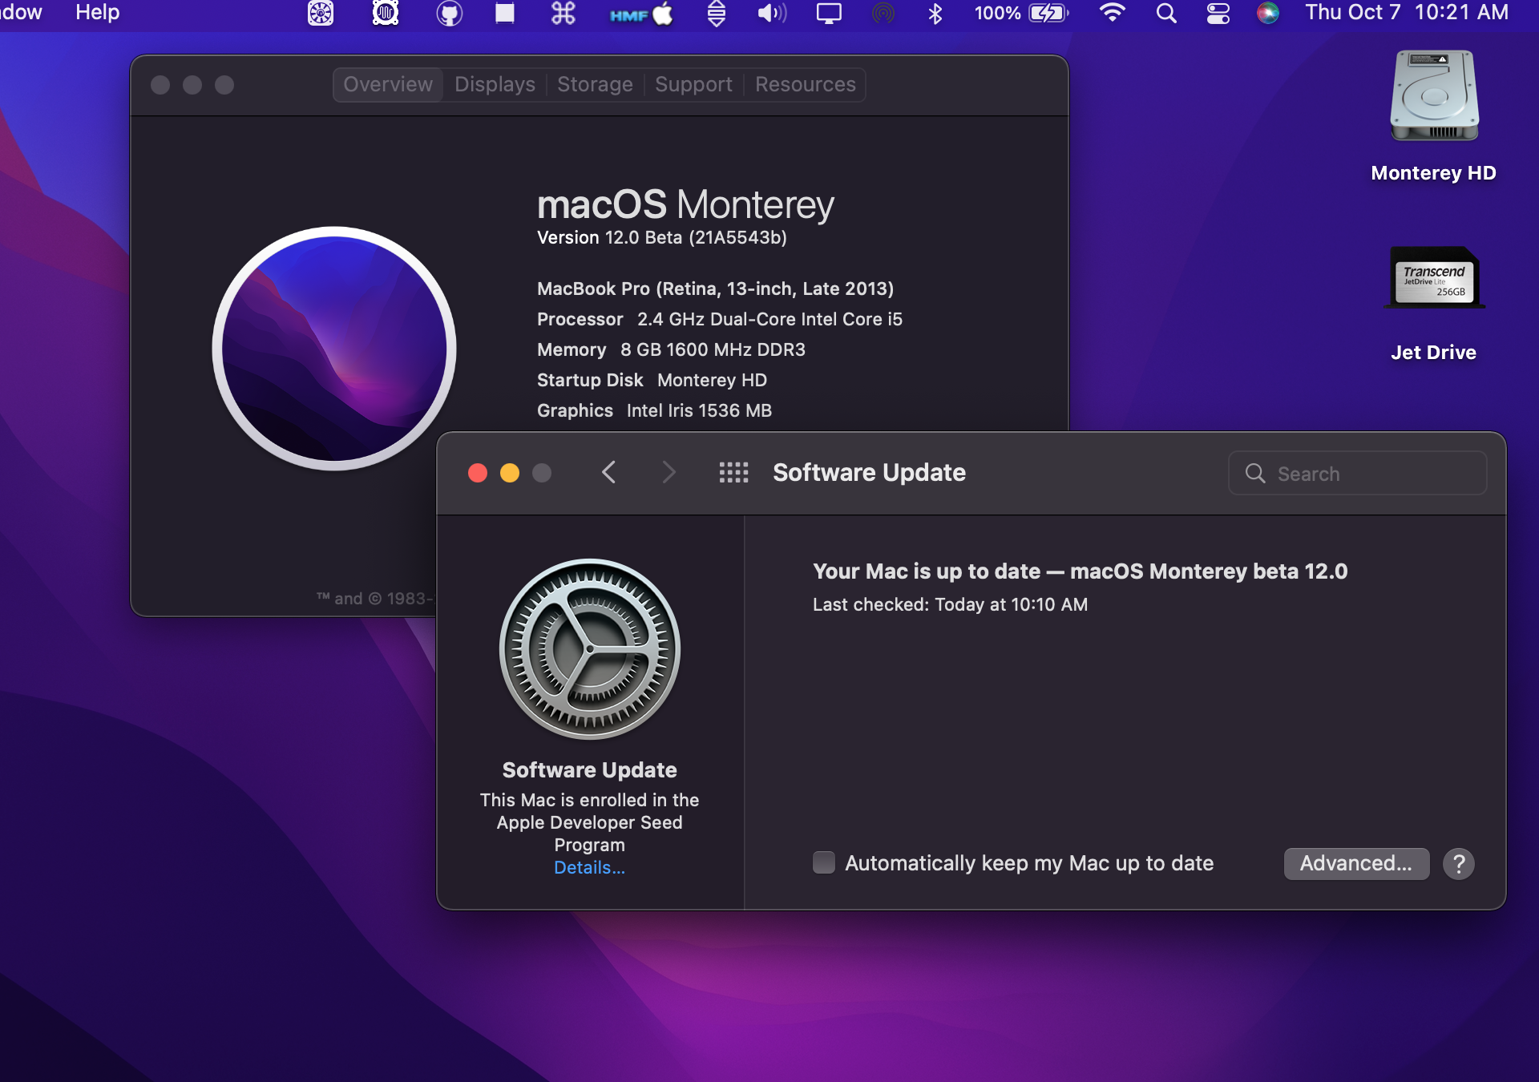Switch to the Support tab
The image size is (1539, 1082).
[x=693, y=85]
